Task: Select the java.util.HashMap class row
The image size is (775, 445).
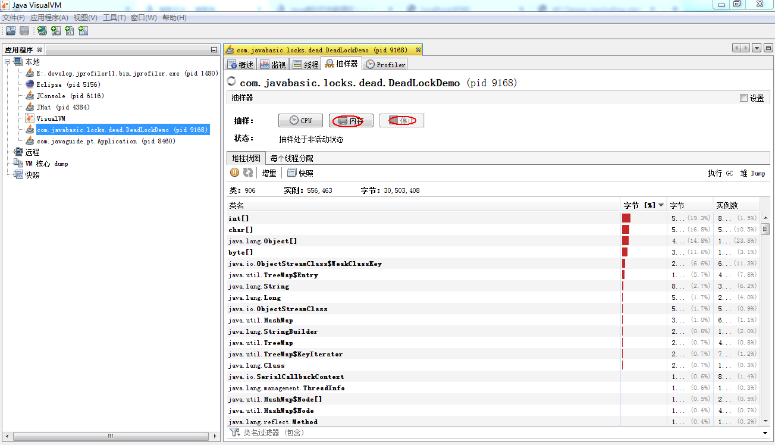Action: point(493,320)
